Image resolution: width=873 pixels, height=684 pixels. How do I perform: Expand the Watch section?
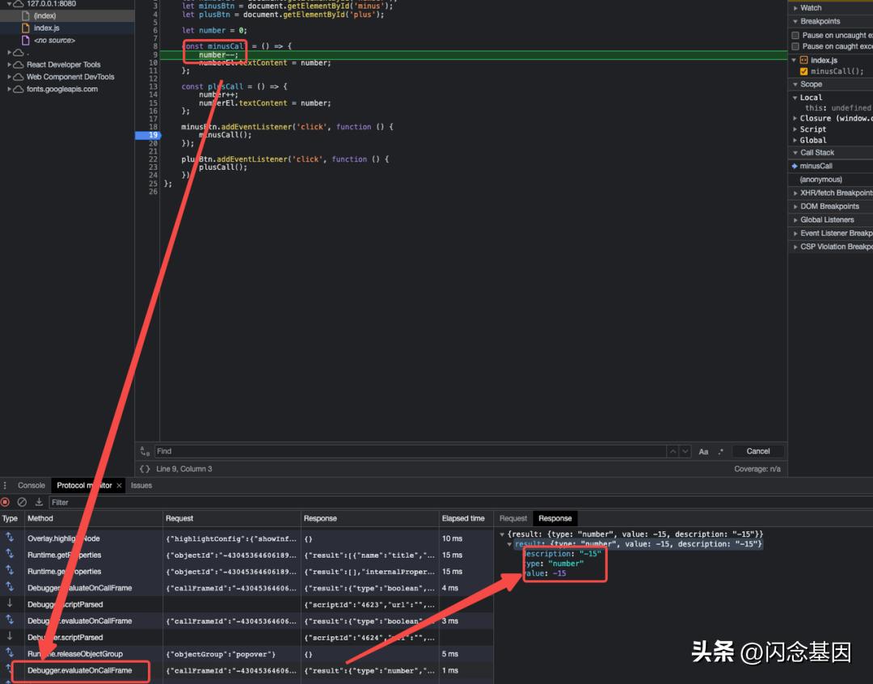(795, 8)
